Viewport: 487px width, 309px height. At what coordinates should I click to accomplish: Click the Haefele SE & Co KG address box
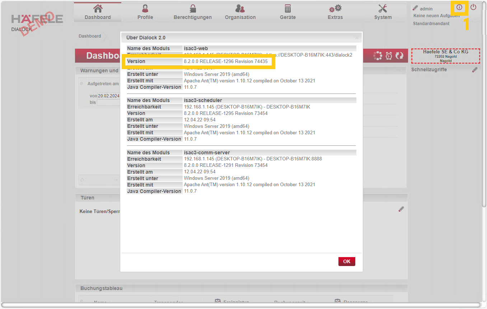(445, 56)
